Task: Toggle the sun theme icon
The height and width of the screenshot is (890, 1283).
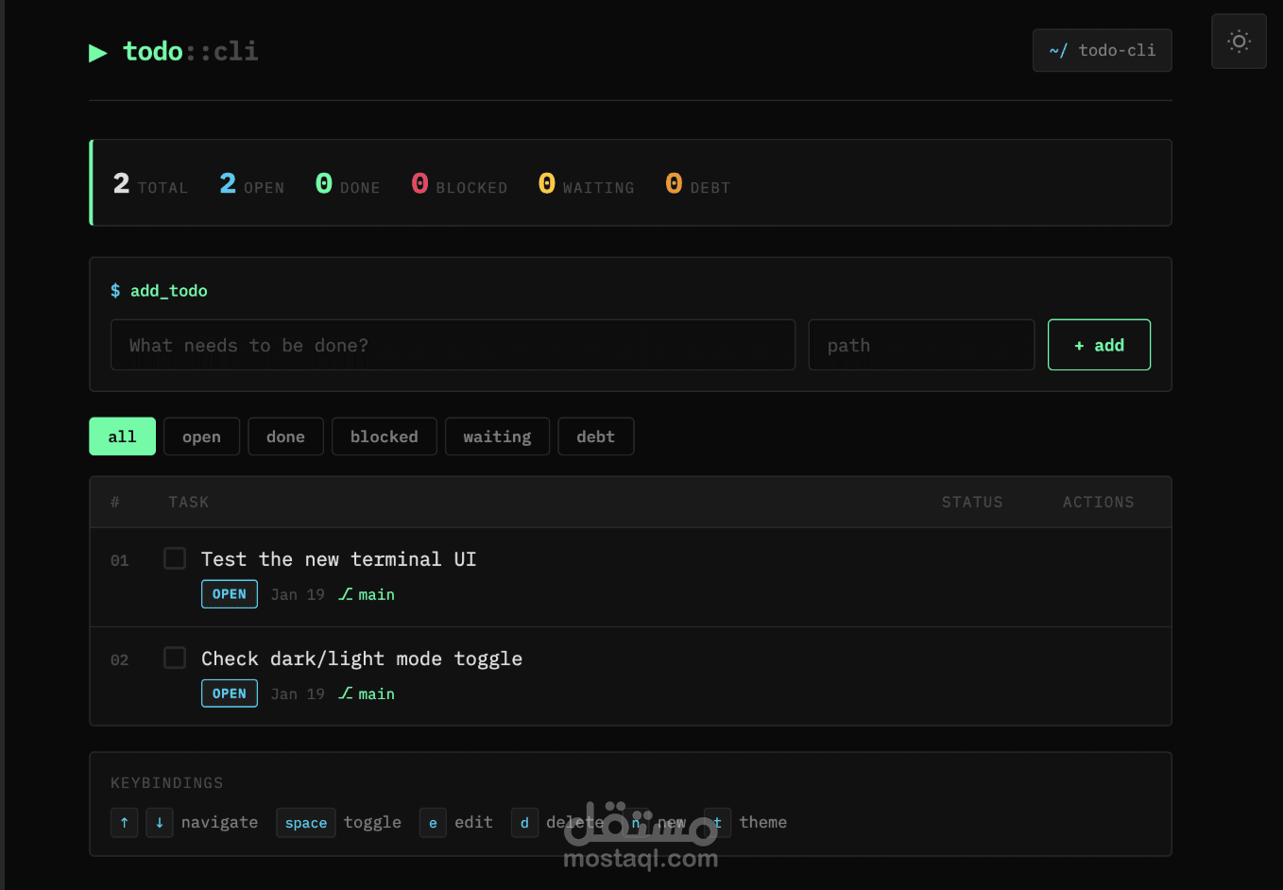Action: tap(1239, 41)
